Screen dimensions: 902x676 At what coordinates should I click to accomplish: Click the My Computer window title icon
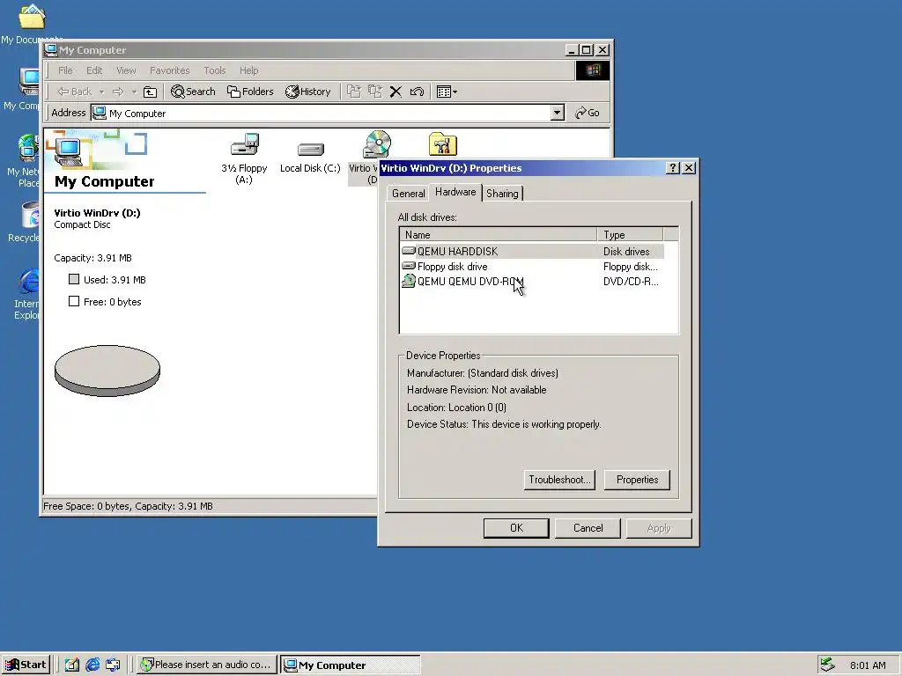click(x=50, y=50)
